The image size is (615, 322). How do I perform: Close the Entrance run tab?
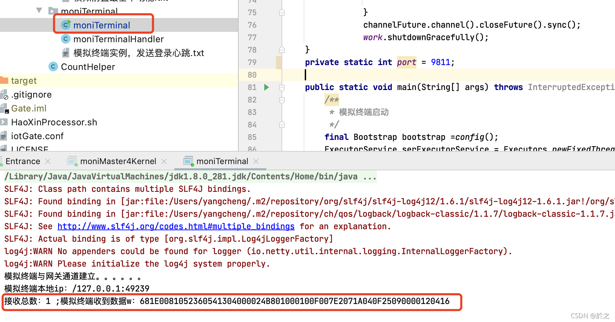[x=48, y=161]
